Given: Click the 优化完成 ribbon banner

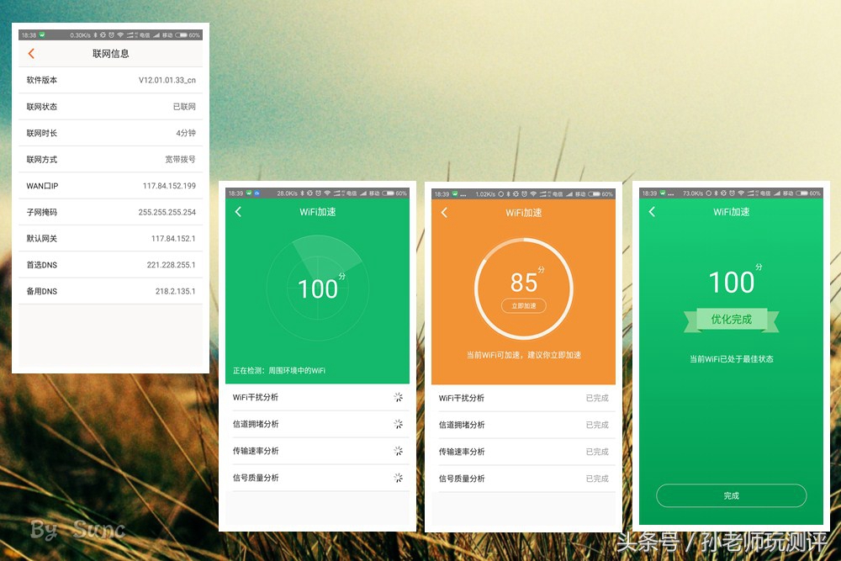Looking at the screenshot, I should pos(731,320).
